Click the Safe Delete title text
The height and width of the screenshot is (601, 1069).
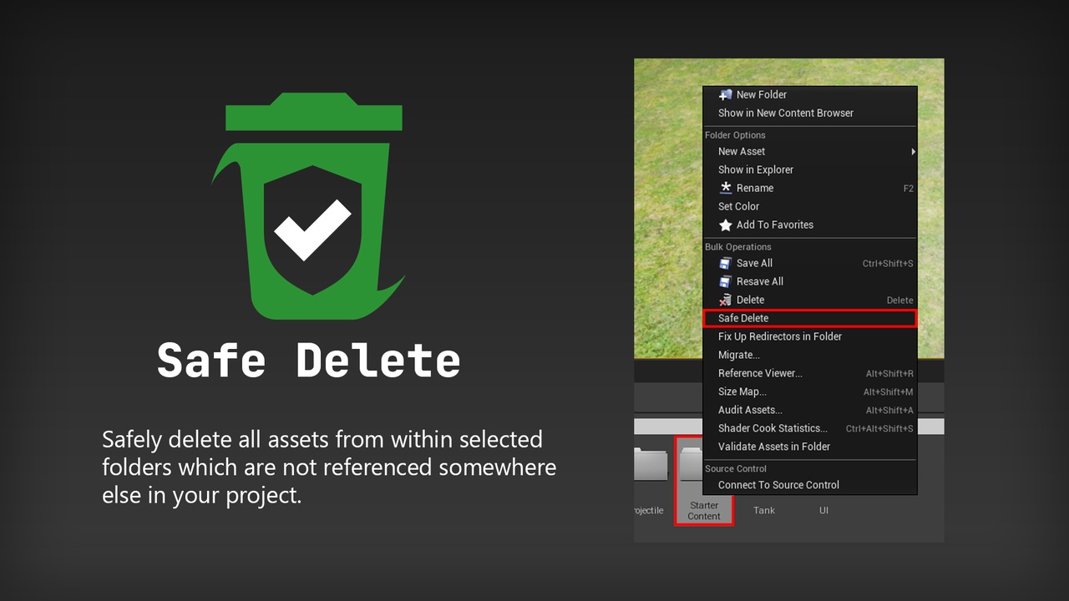[x=309, y=361]
